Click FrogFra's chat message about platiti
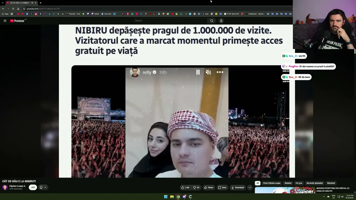Image resolution: width=356 pixels, height=200 pixels. pos(308,66)
